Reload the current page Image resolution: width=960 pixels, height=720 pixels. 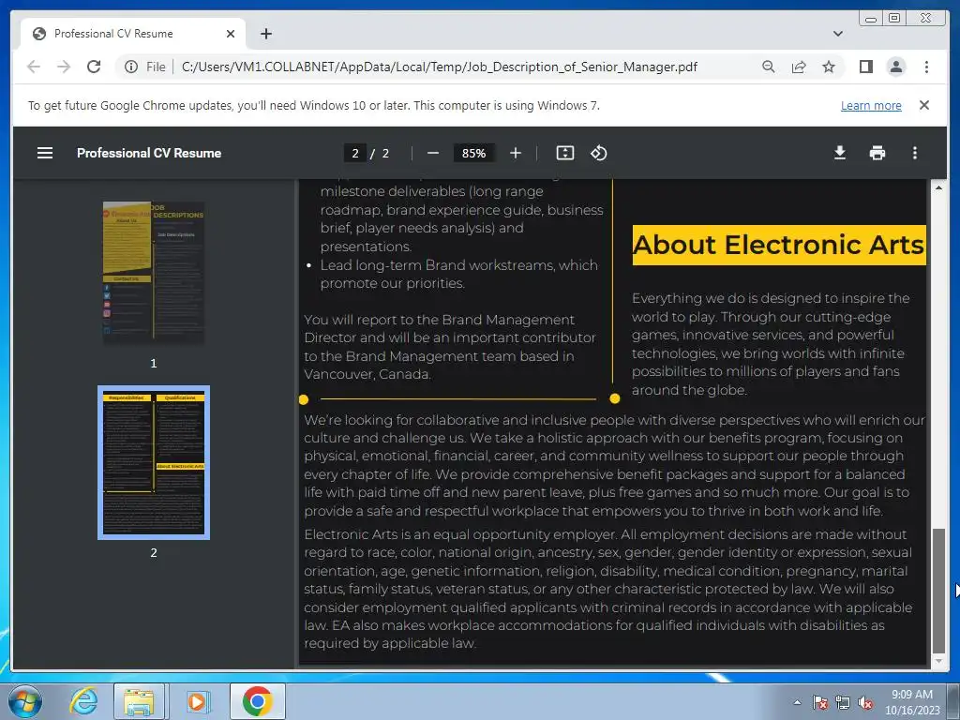pyautogui.click(x=94, y=67)
